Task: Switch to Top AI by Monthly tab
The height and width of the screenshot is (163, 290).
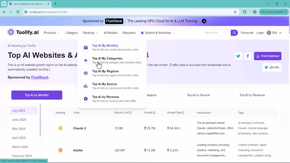Action: (x=37, y=95)
